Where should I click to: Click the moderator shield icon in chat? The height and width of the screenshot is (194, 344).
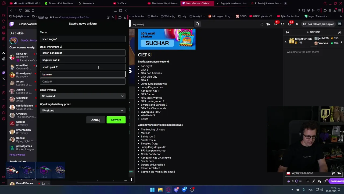[x=308, y=181]
